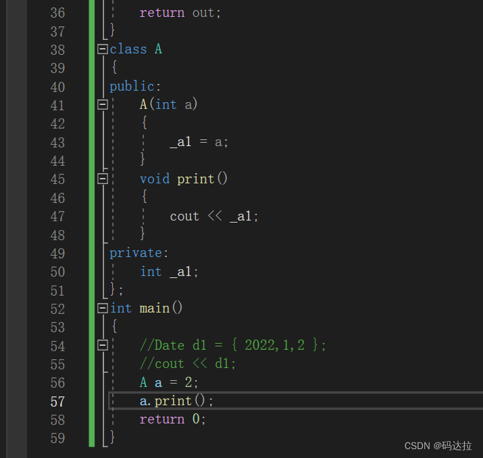The image size is (483, 458).
Task: Click the 'A(int a)' constructor signature
Action: [x=168, y=105]
